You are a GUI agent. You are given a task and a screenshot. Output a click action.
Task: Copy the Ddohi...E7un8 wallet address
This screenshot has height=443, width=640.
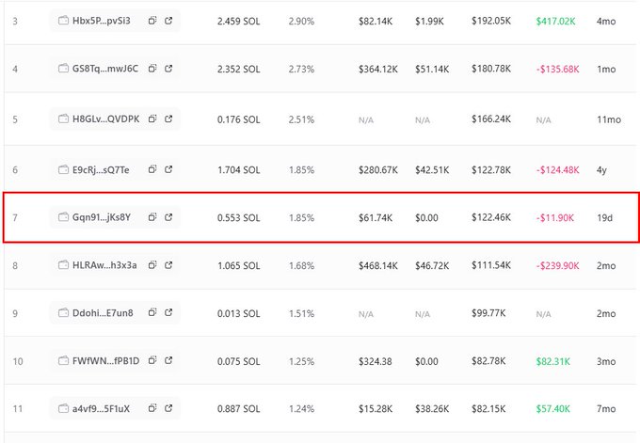pos(152,312)
